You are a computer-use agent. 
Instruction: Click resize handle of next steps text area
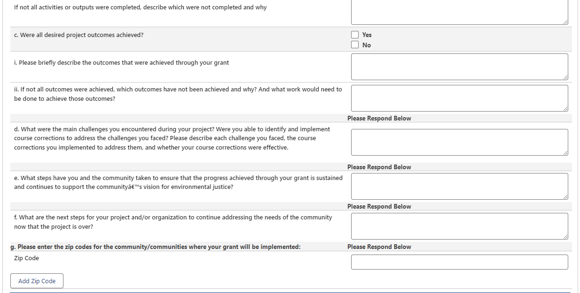565,237
